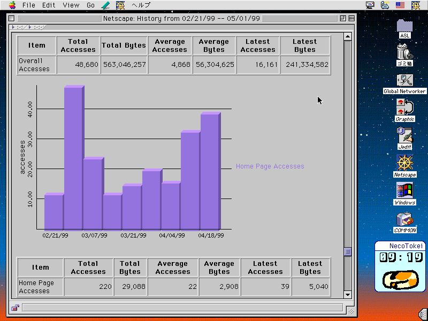This screenshot has height=321, width=428.
Task: Click the Home Page Accesses legend label
Action: point(270,166)
